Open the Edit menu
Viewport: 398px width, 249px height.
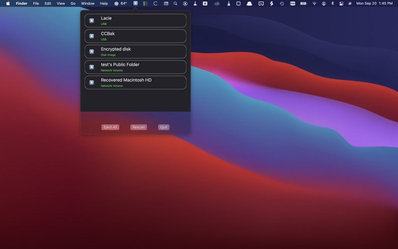(48, 3)
